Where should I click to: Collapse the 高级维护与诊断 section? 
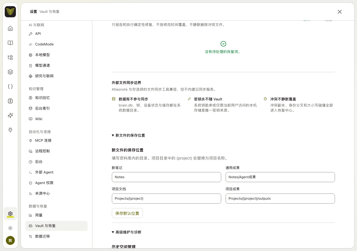(x=127, y=232)
